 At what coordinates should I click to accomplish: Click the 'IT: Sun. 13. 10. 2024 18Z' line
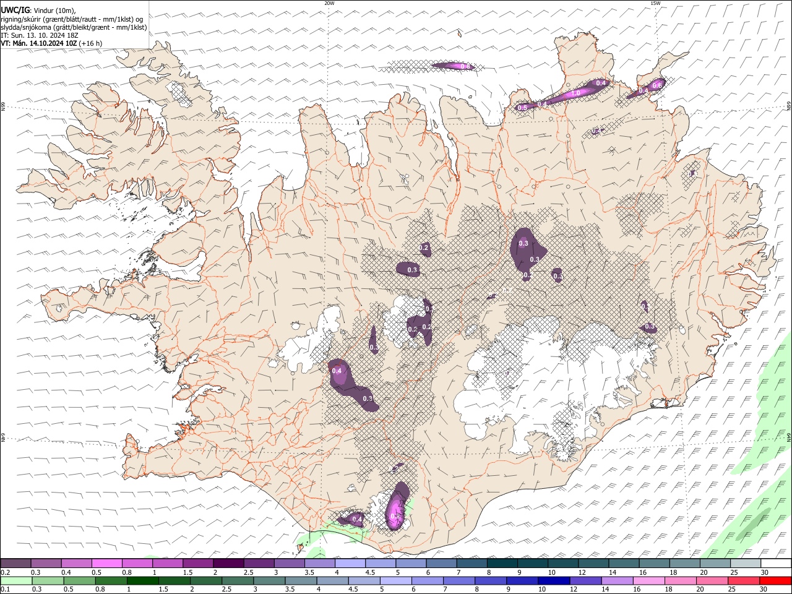[x=40, y=35]
